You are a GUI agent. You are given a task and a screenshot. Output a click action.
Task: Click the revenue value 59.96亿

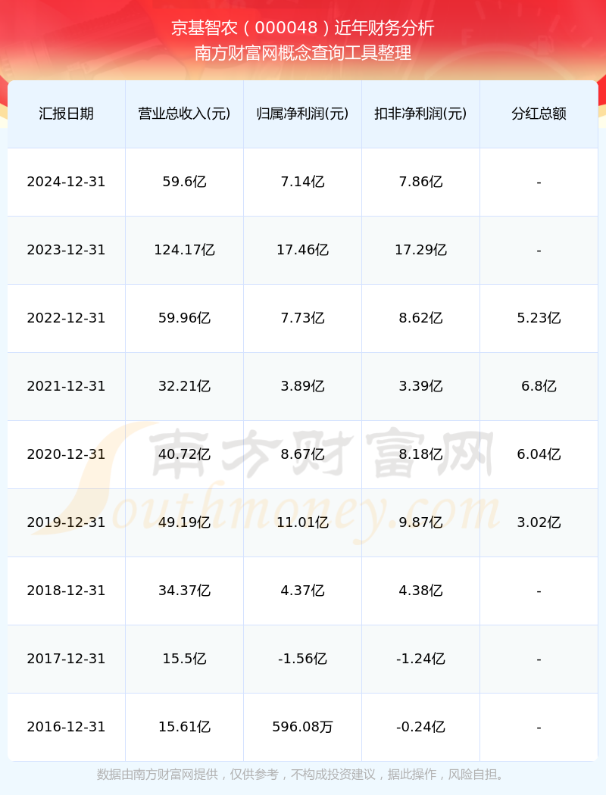pos(185,318)
